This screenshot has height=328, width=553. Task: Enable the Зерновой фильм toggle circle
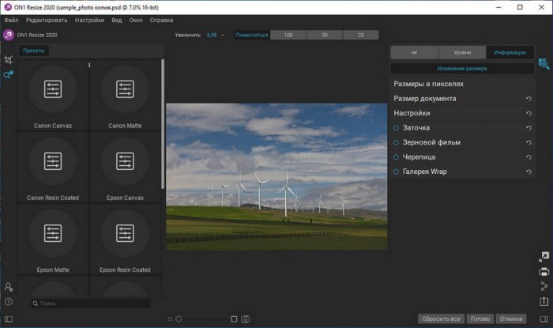coord(396,142)
